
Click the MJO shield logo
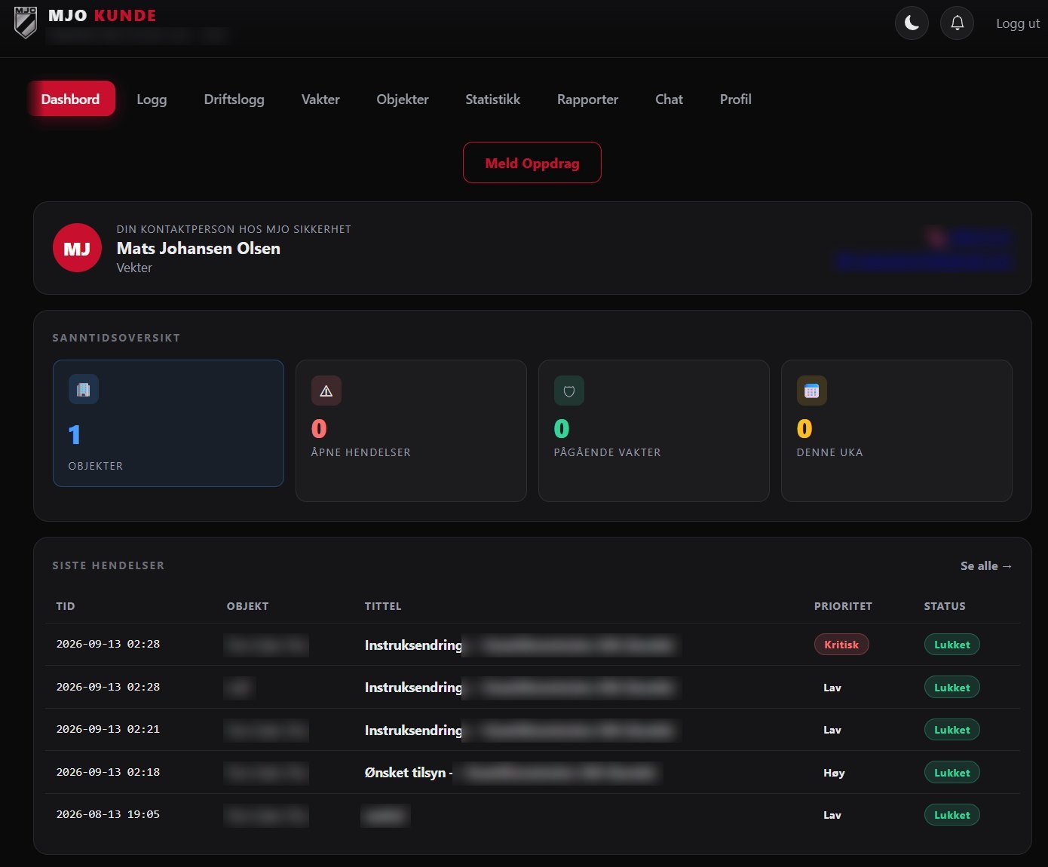[x=26, y=23]
